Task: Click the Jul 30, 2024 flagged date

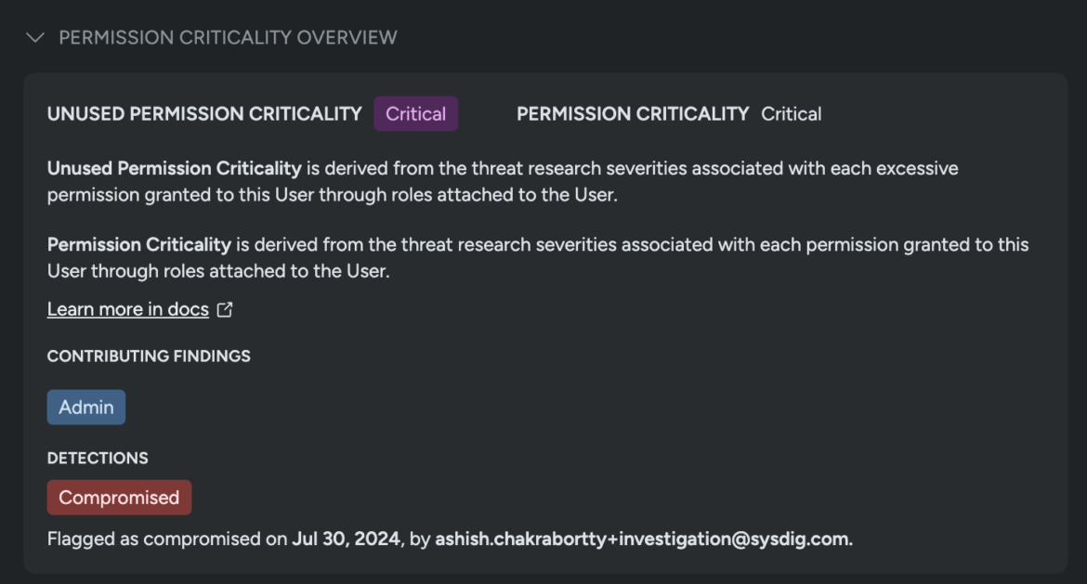Action: pos(346,539)
